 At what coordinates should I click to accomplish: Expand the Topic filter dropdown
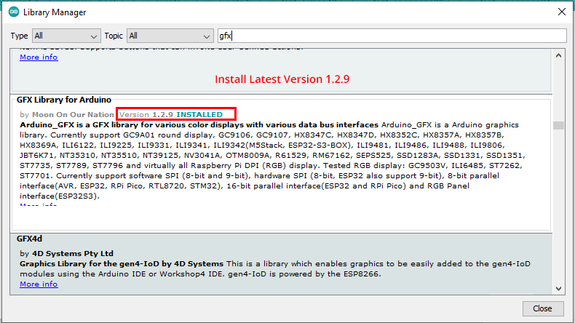pyautogui.click(x=170, y=36)
